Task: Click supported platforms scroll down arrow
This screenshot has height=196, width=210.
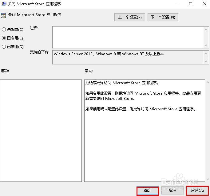Action: [206, 61]
